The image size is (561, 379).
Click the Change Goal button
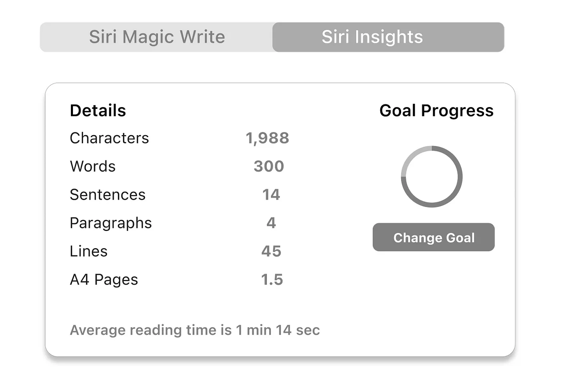[x=434, y=237]
